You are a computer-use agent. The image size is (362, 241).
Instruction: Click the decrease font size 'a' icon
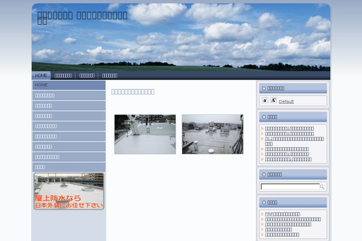point(265,101)
